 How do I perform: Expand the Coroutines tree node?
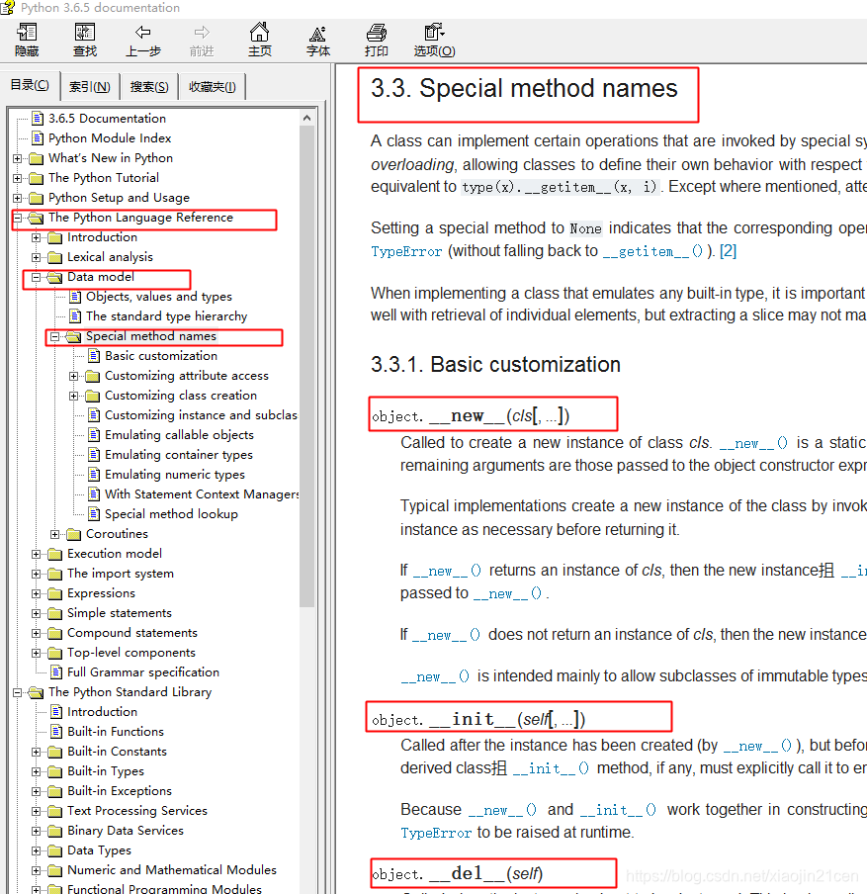pyautogui.click(x=54, y=534)
